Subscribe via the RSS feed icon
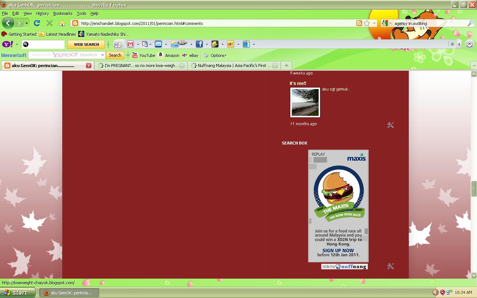Viewport: 477px width, 298px height. pyautogui.click(x=359, y=23)
